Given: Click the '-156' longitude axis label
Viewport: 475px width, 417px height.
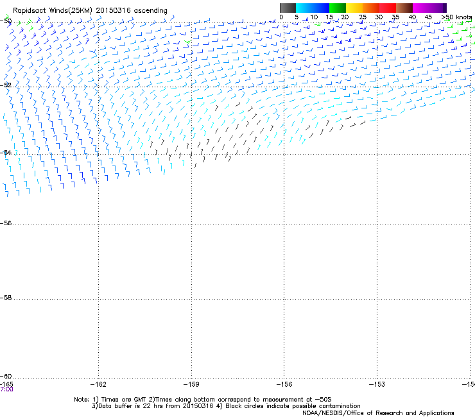Looking at the screenshot, I should click(284, 384).
